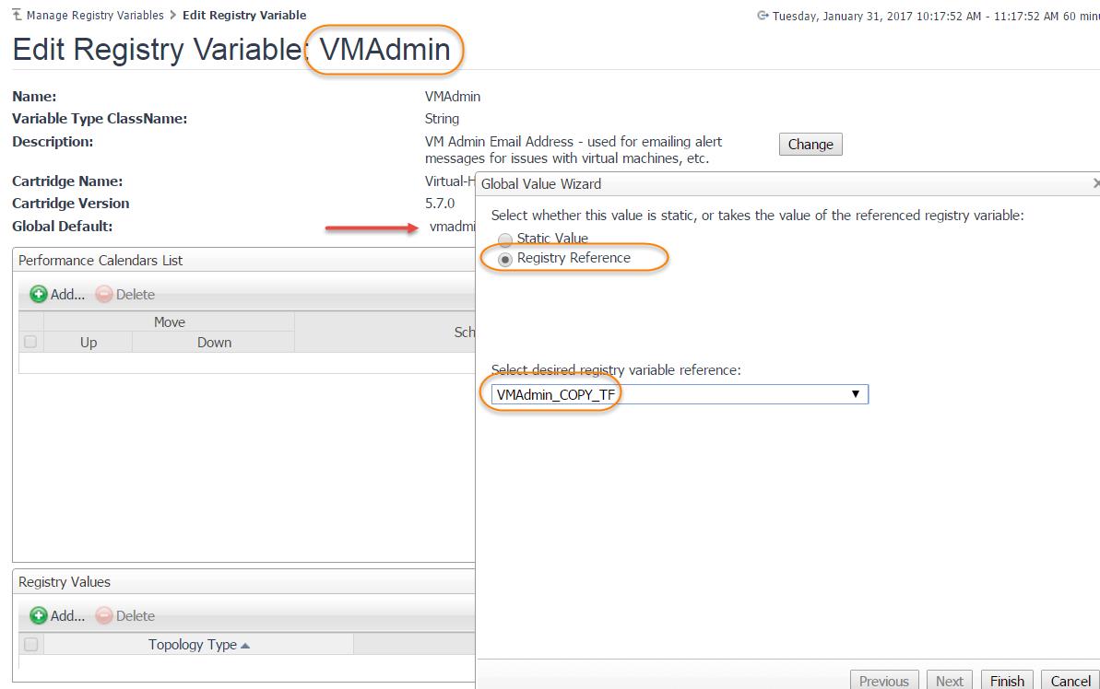
Task: Close the Global Value Wizard dialog
Action: (1094, 184)
